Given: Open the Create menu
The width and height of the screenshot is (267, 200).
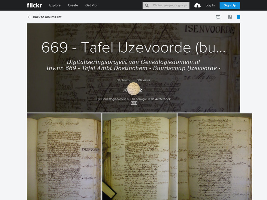Looking at the screenshot, I should pyautogui.click(x=73, y=5).
